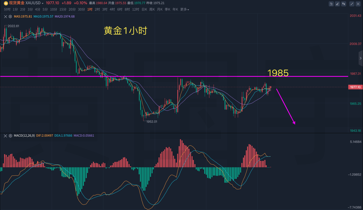Select the 30分 timeframe

[x=81, y=9]
